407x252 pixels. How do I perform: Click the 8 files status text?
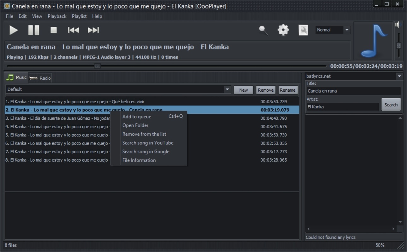pos(11,245)
